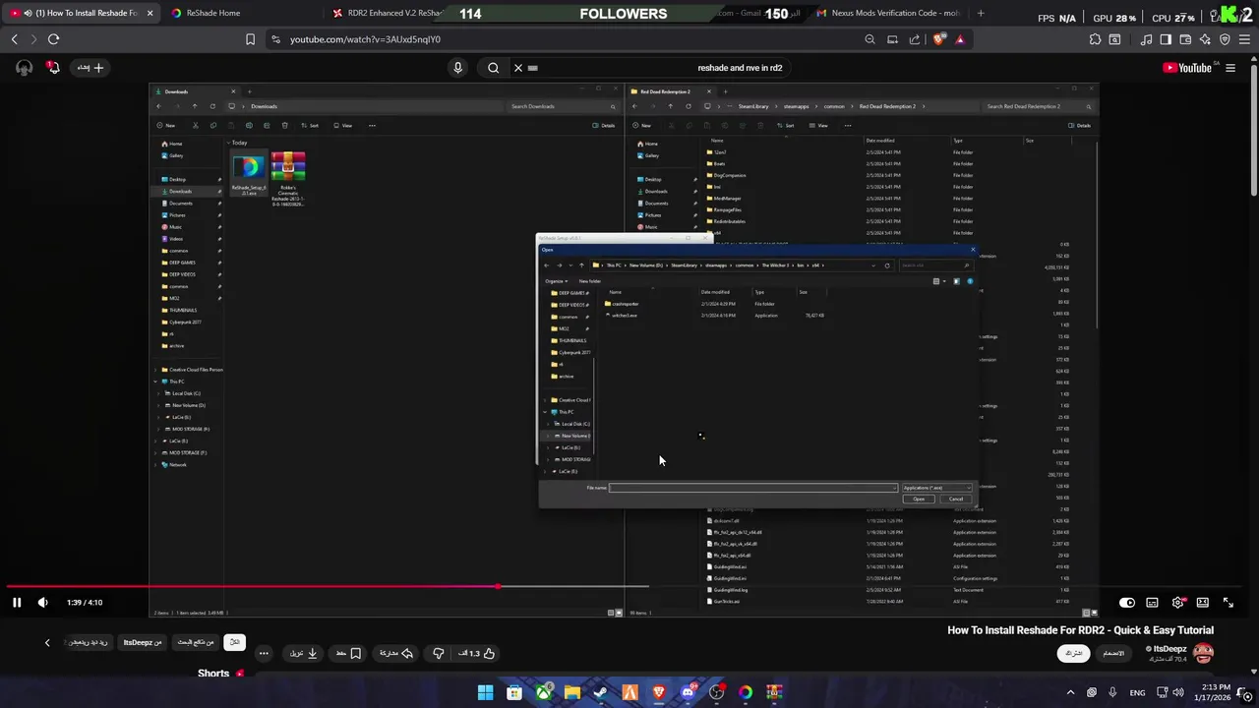Click the Share button under the video
Screen dimensions: 1259x708
pyautogui.click(x=396, y=653)
